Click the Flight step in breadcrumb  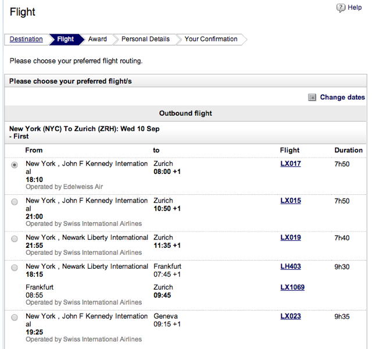(x=66, y=39)
